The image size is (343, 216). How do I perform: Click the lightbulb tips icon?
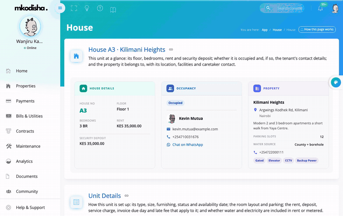point(87,8)
